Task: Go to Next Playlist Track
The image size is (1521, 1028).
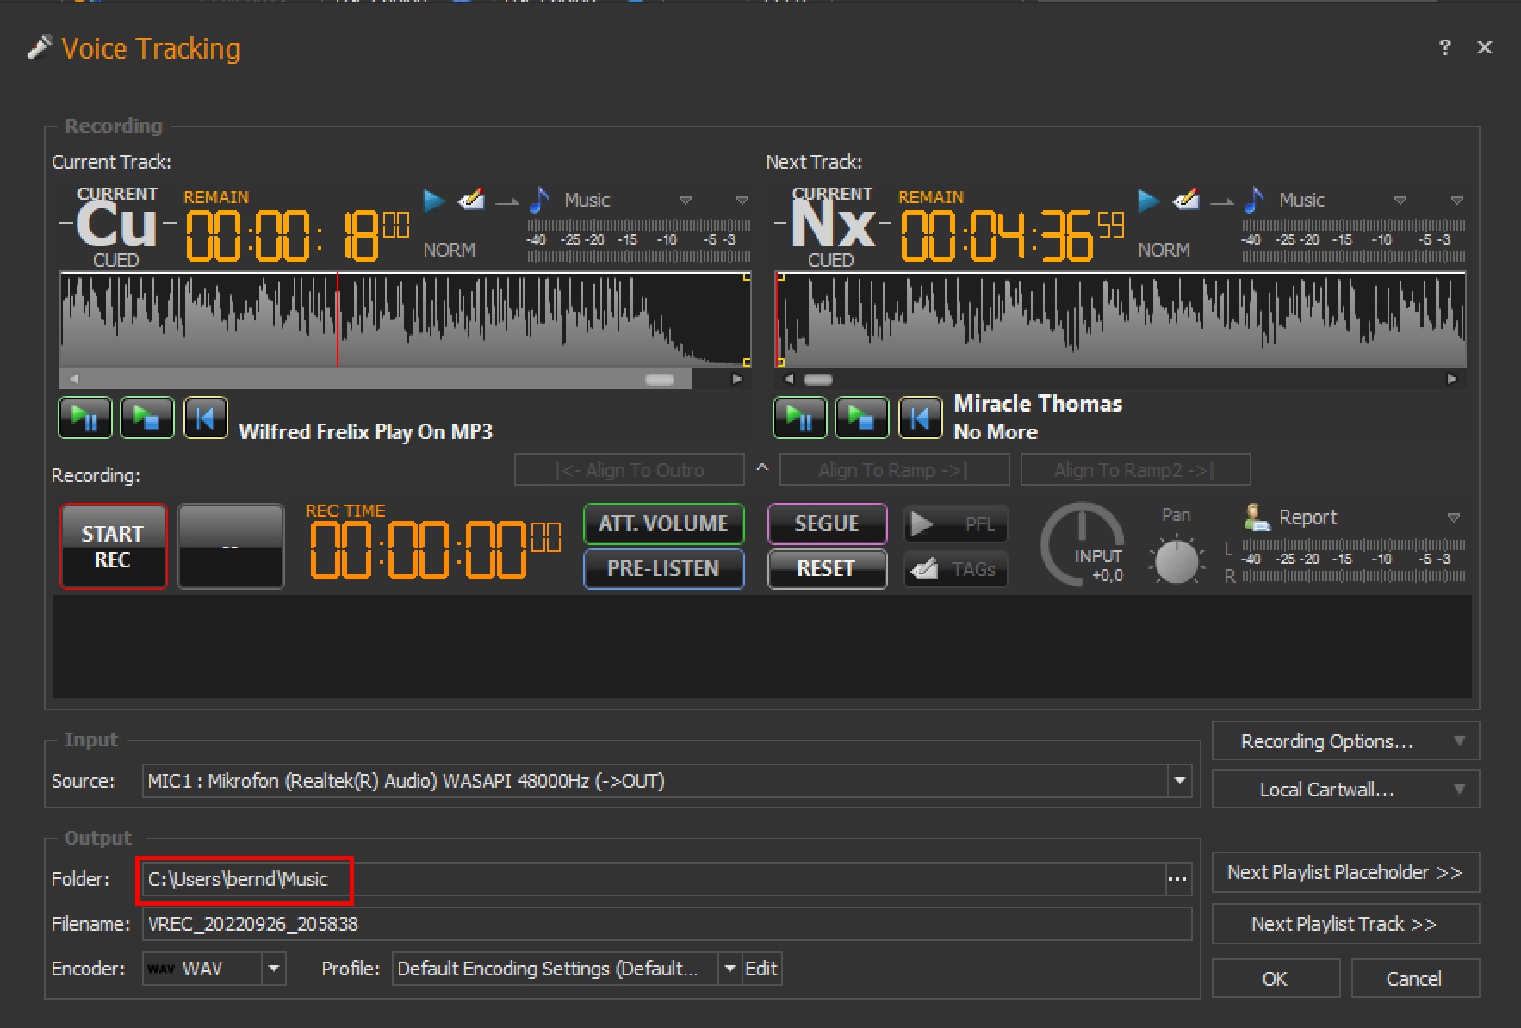Action: coord(1344,924)
